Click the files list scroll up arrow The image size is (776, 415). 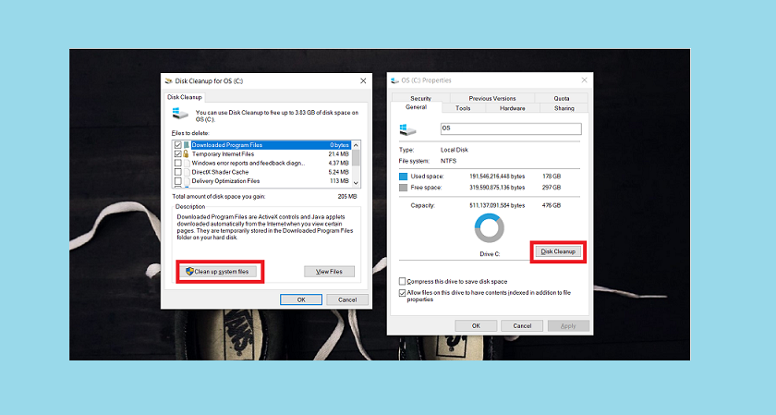coord(356,145)
